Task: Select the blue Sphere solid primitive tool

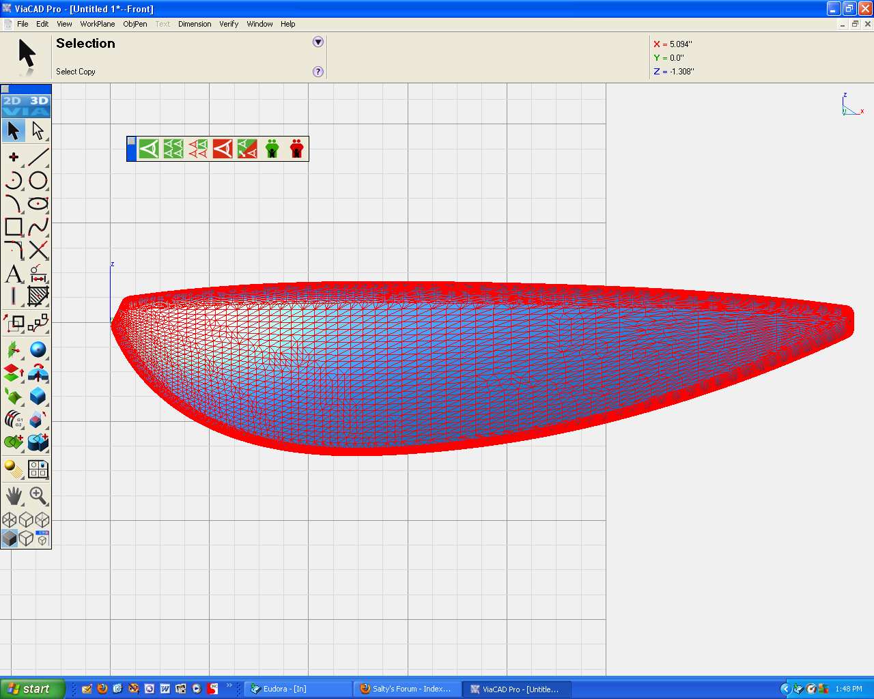Action: [38, 350]
